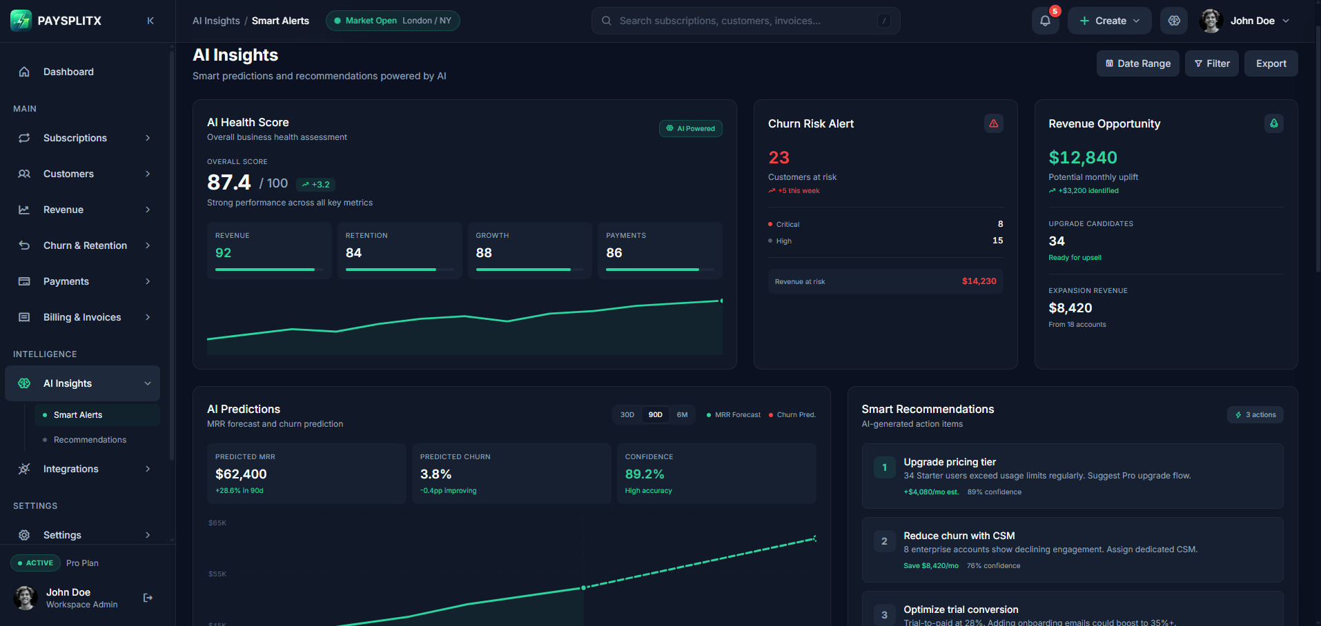The image size is (1321, 626).
Task: Click the Critical risk row count
Action: (1000, 224)
